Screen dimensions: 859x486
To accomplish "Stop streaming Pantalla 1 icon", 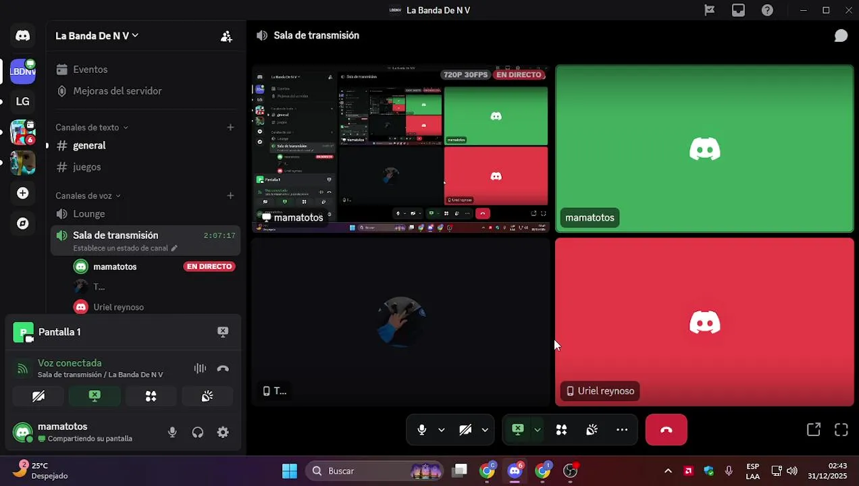I will point(223,331).
